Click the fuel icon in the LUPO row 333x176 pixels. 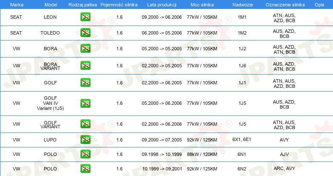pyautogui.click(x=85, y=140)
